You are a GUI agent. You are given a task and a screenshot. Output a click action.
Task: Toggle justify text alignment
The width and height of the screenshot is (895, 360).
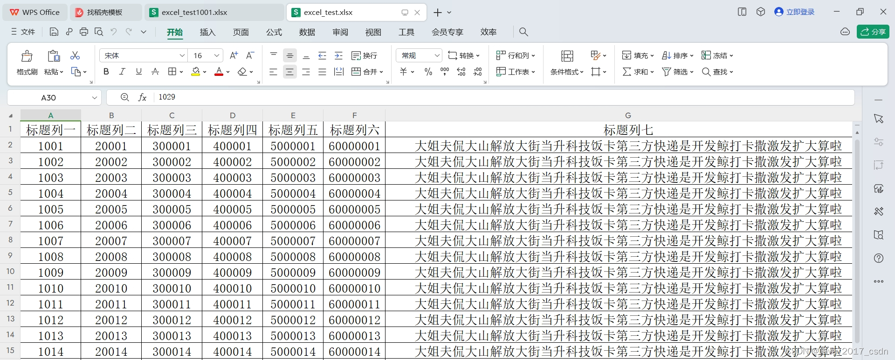(322, 72)
